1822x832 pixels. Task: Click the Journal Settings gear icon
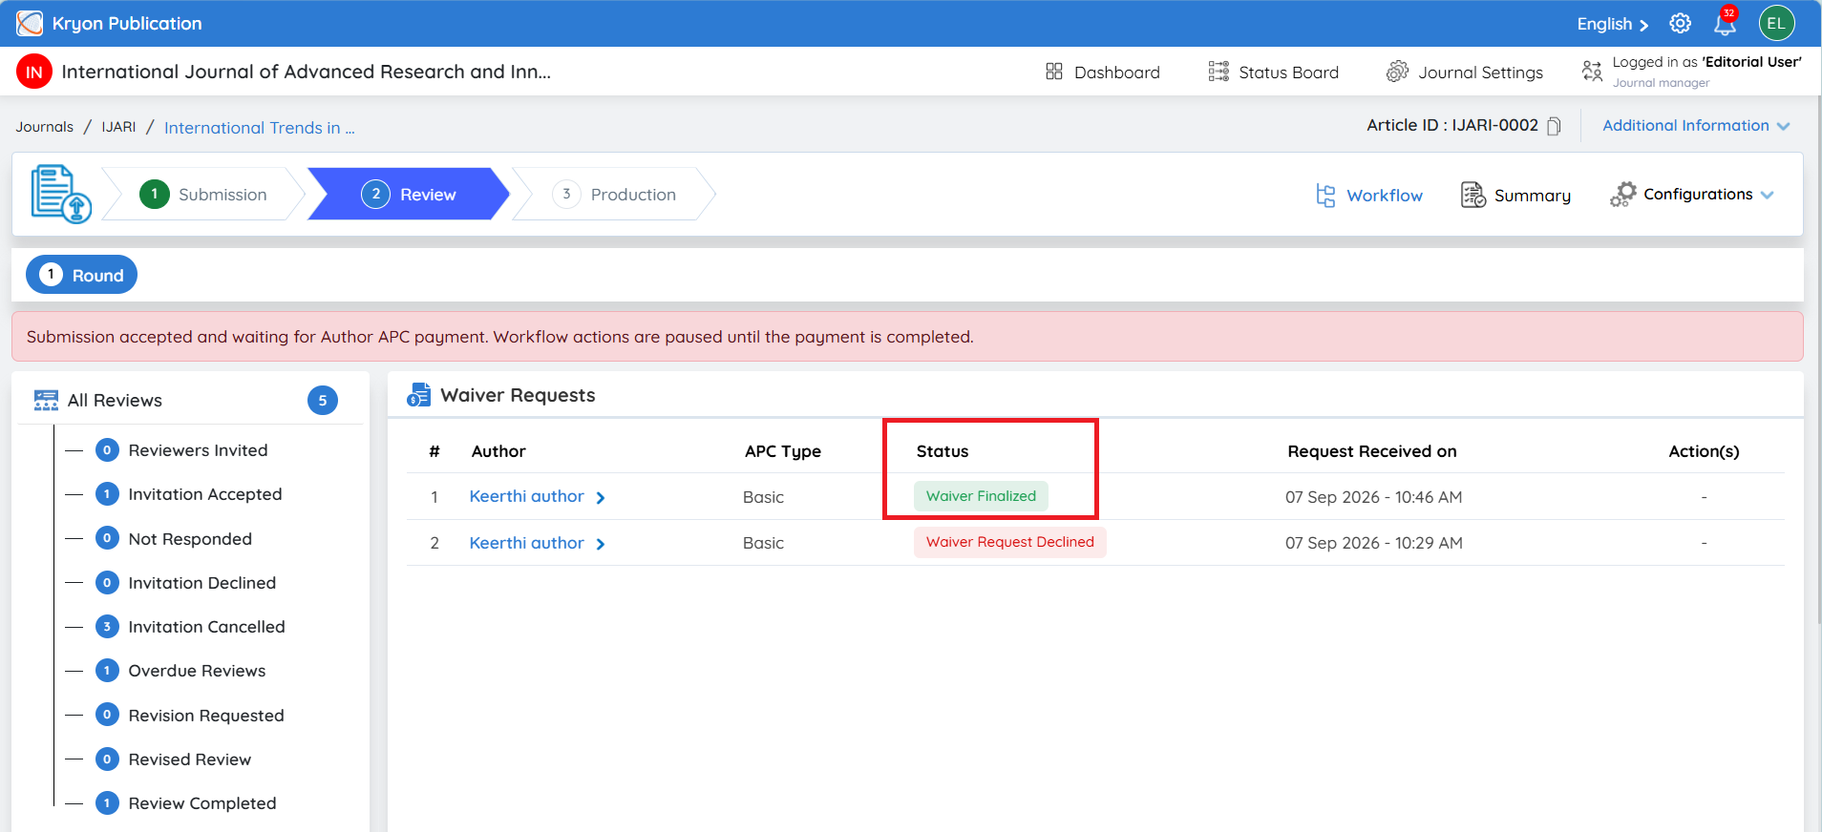[1397, 72]
